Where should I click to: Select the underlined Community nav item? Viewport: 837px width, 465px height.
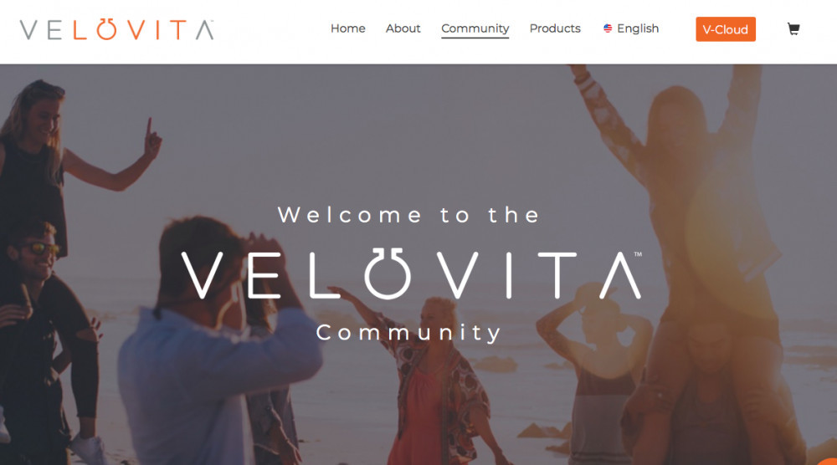point(475,29)
